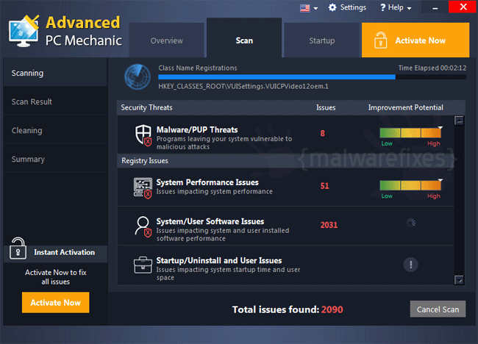
Task: Click the Instant Activation padlock icon
Action: (x=18, y=248)
